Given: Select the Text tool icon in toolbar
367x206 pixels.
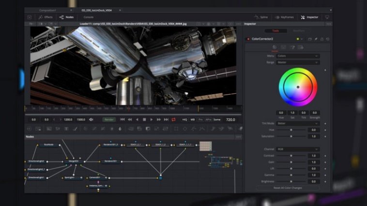Looking at the screenshot, I should pos(66,129).
